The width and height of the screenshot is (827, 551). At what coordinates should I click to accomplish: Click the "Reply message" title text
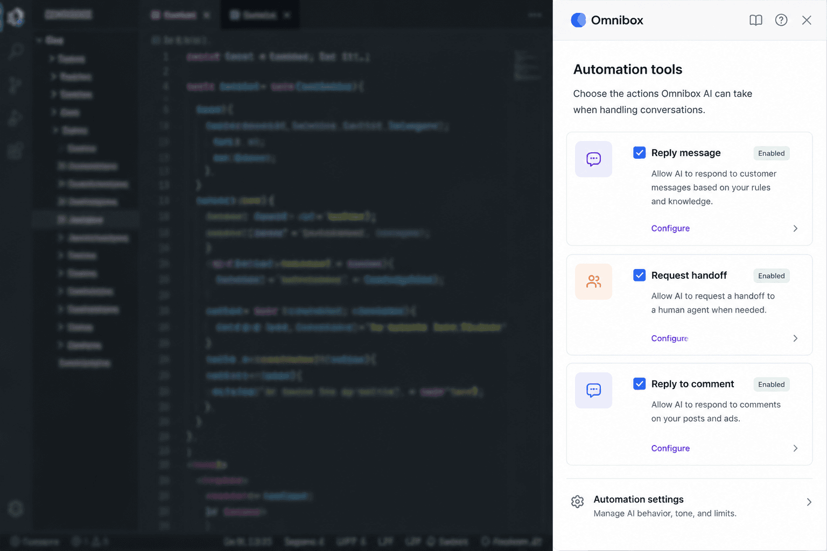pos(686,153)
